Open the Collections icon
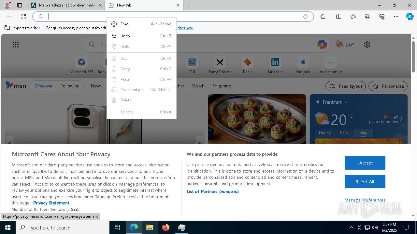This screenshot has height=234, width=417. click(x=367, y=17)
